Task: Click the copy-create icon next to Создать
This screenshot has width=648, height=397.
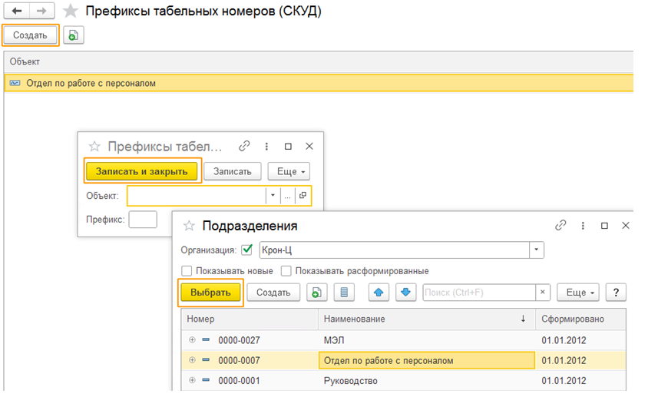Action: (x=73, y=35)
